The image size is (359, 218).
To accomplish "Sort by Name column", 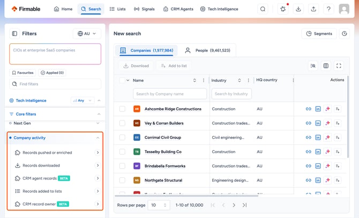I will 195,80.
